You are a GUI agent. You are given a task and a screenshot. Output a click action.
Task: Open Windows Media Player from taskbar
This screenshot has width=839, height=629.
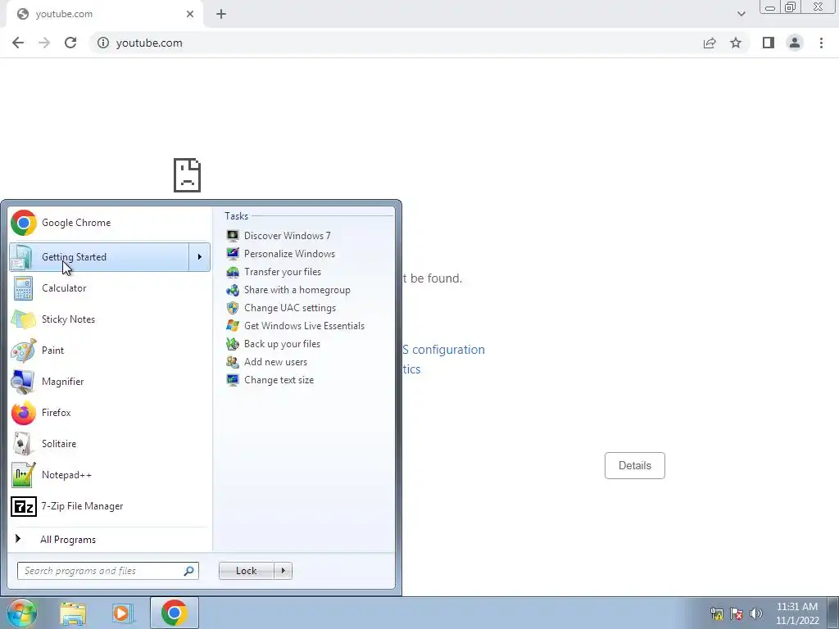tap(121, 613)
